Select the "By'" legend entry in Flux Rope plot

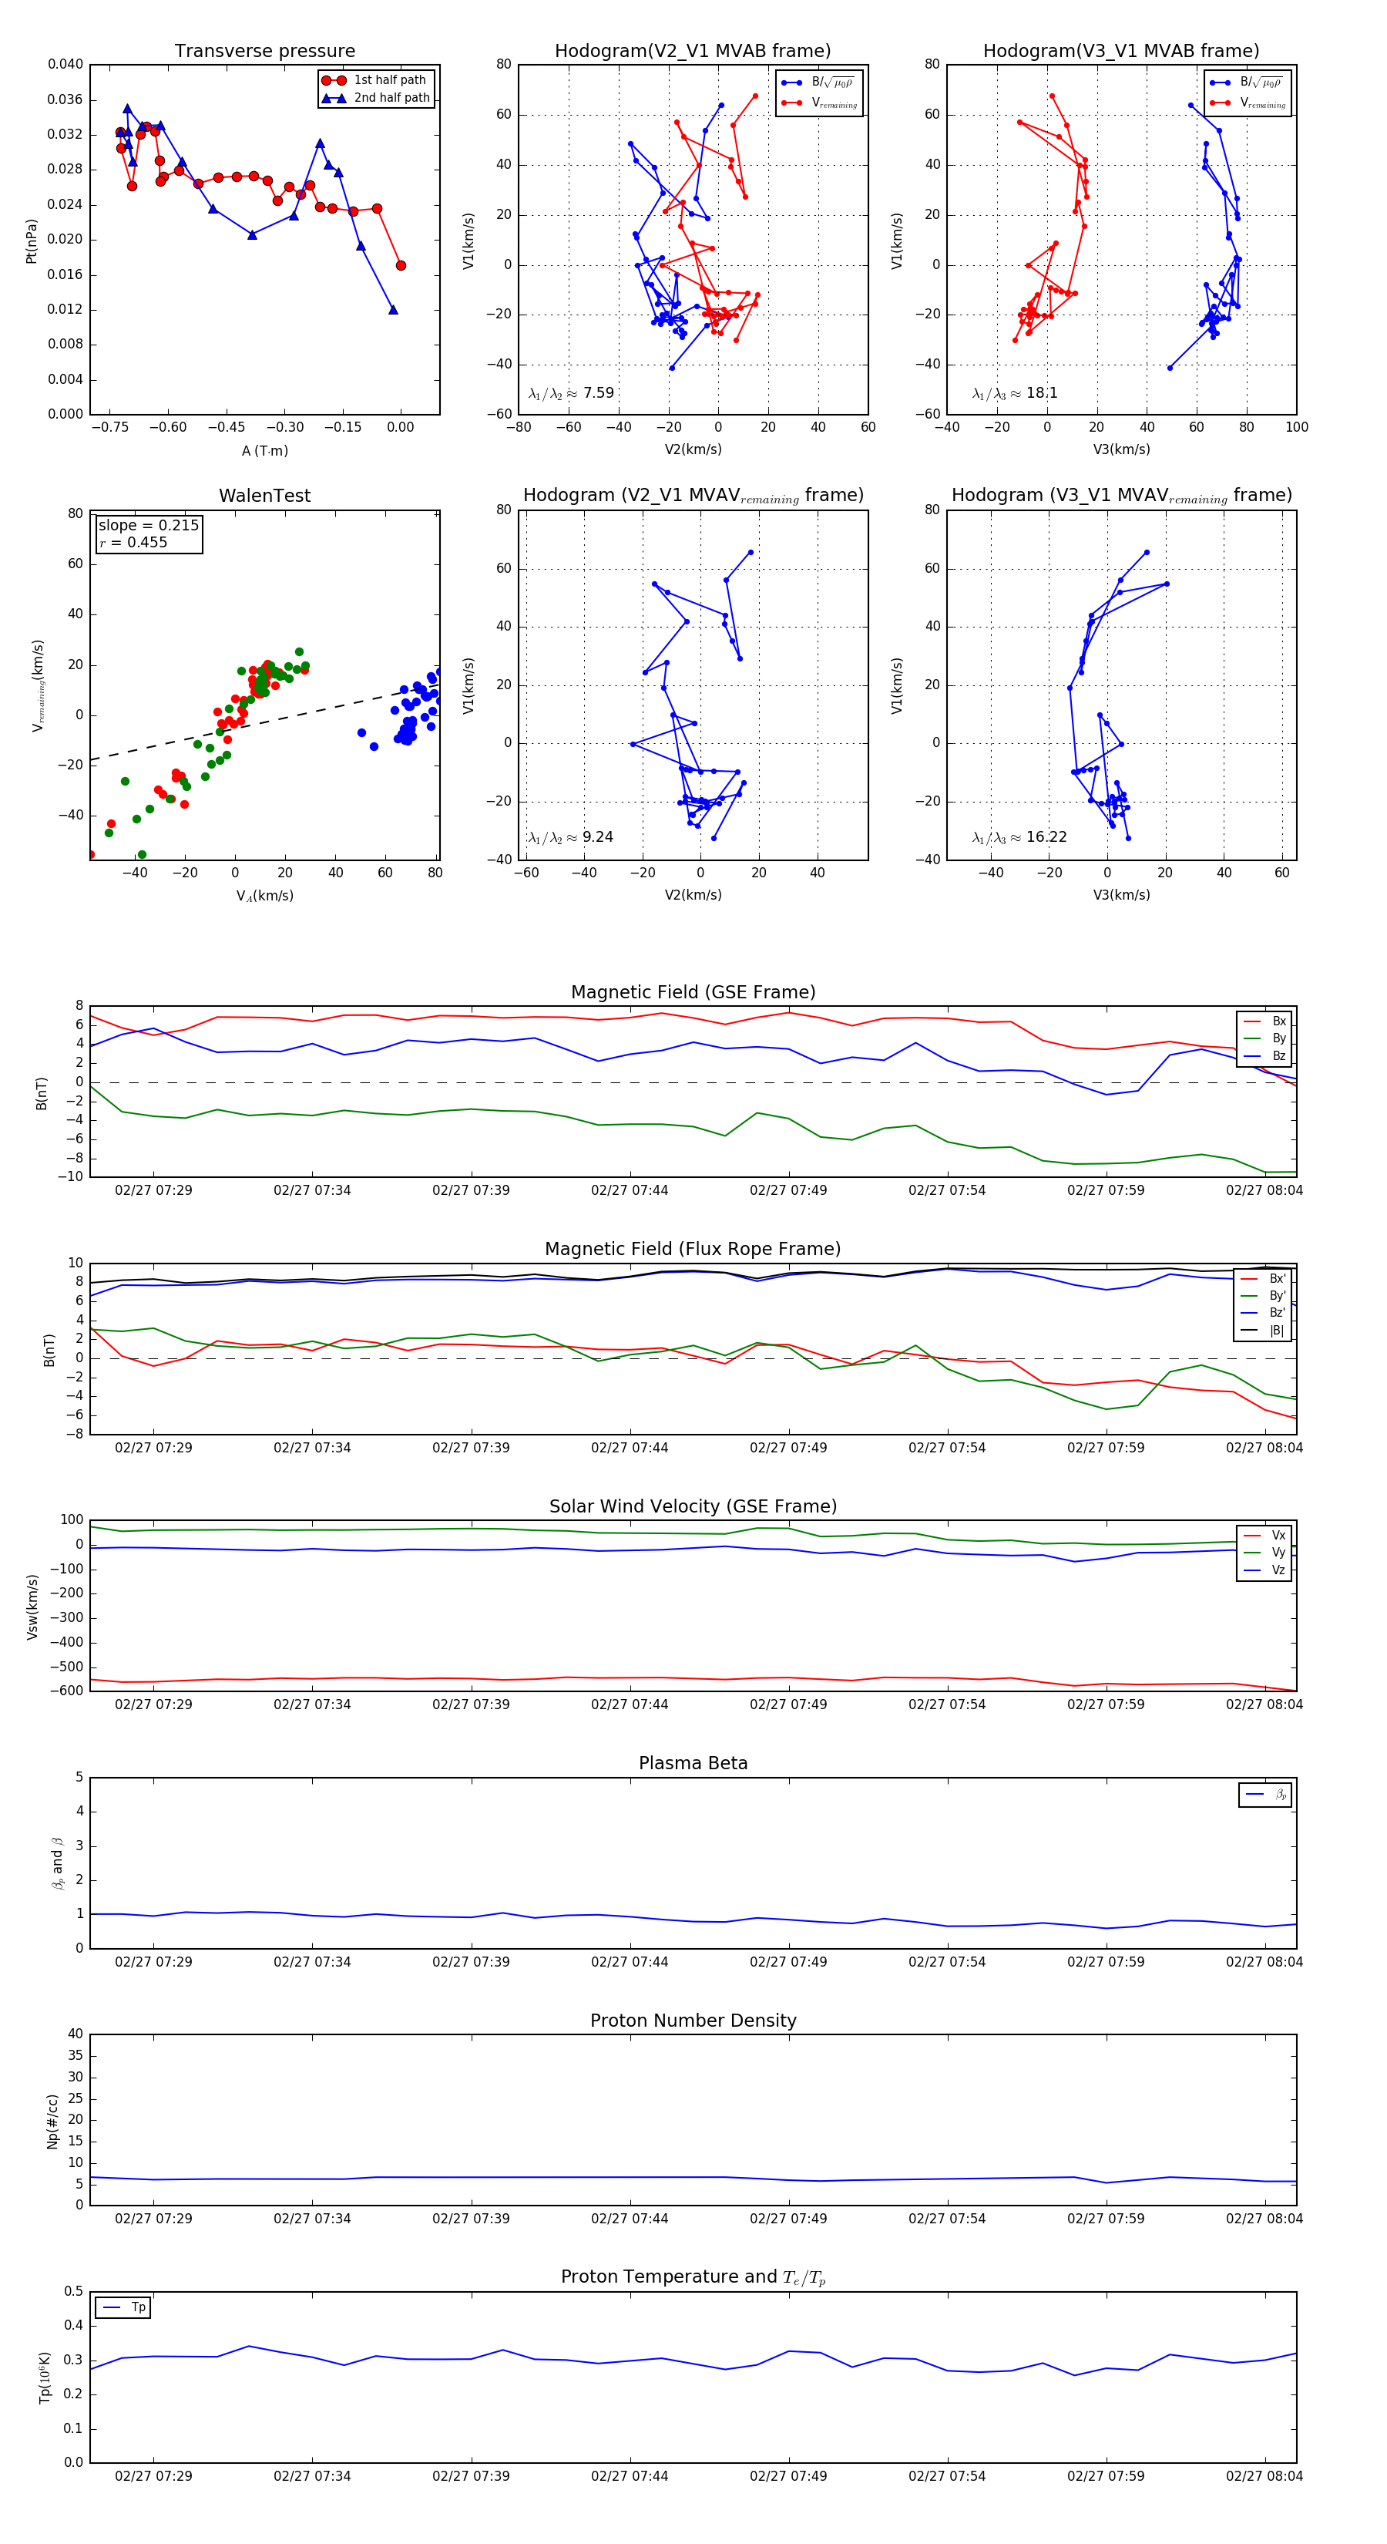click(1264, 1296)
